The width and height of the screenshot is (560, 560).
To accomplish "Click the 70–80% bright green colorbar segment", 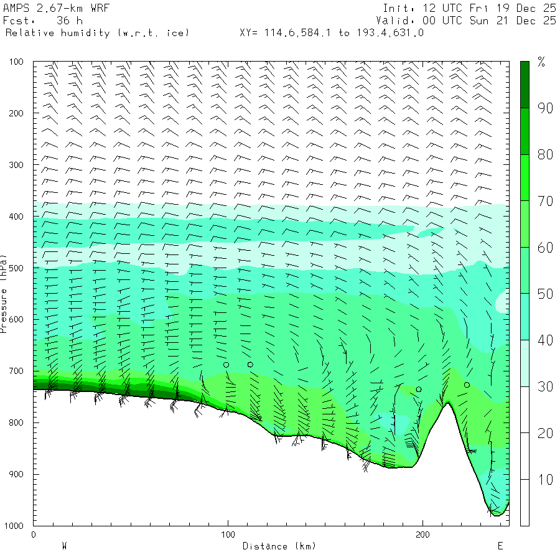I will coord(525,177).
